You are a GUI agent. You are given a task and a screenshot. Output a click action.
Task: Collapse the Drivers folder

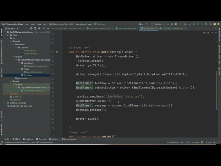click(x=13, y=45)
